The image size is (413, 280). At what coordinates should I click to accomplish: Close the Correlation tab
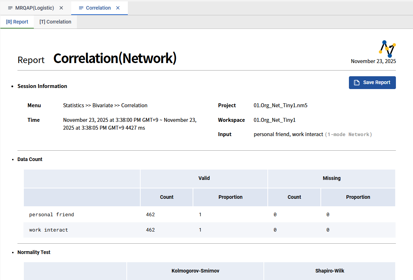click(118, 8)
